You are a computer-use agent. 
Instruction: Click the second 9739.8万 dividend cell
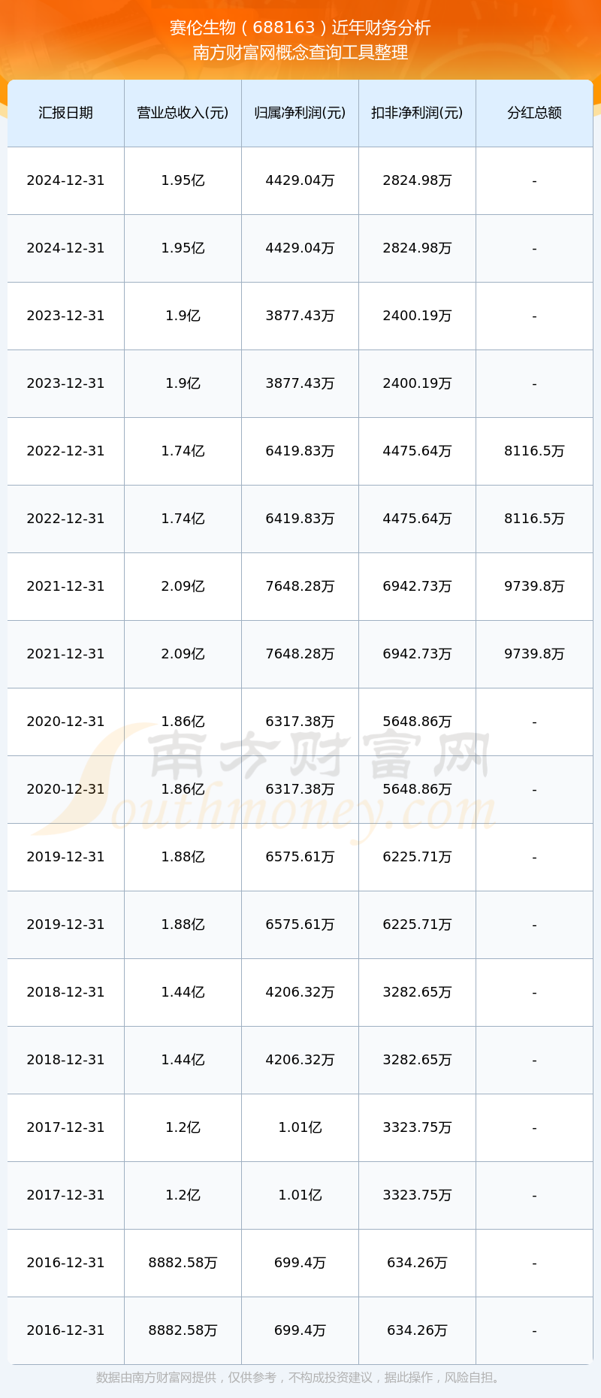point(534,654)
